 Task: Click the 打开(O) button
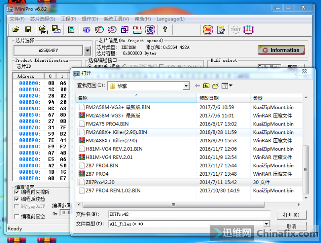click(x=292, y=215)
